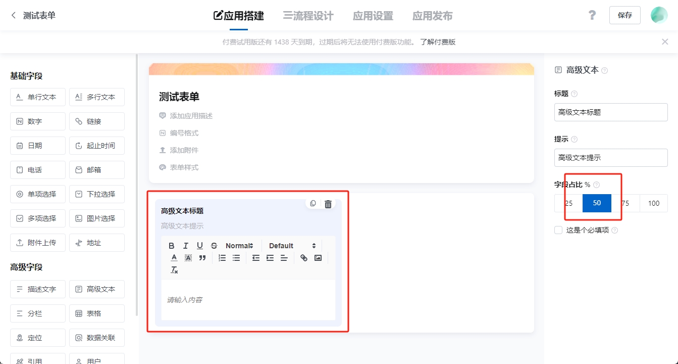The height and width of the screenshot is (364, 678).
Task: Insert a link using the link icon
Action: tap(304, 258)
